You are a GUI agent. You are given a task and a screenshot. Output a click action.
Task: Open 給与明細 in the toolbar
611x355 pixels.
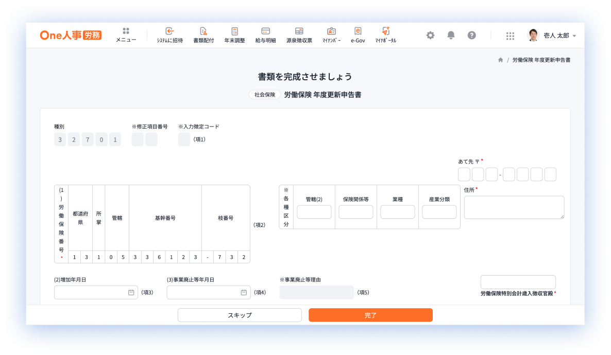click(x=265, y=35)
